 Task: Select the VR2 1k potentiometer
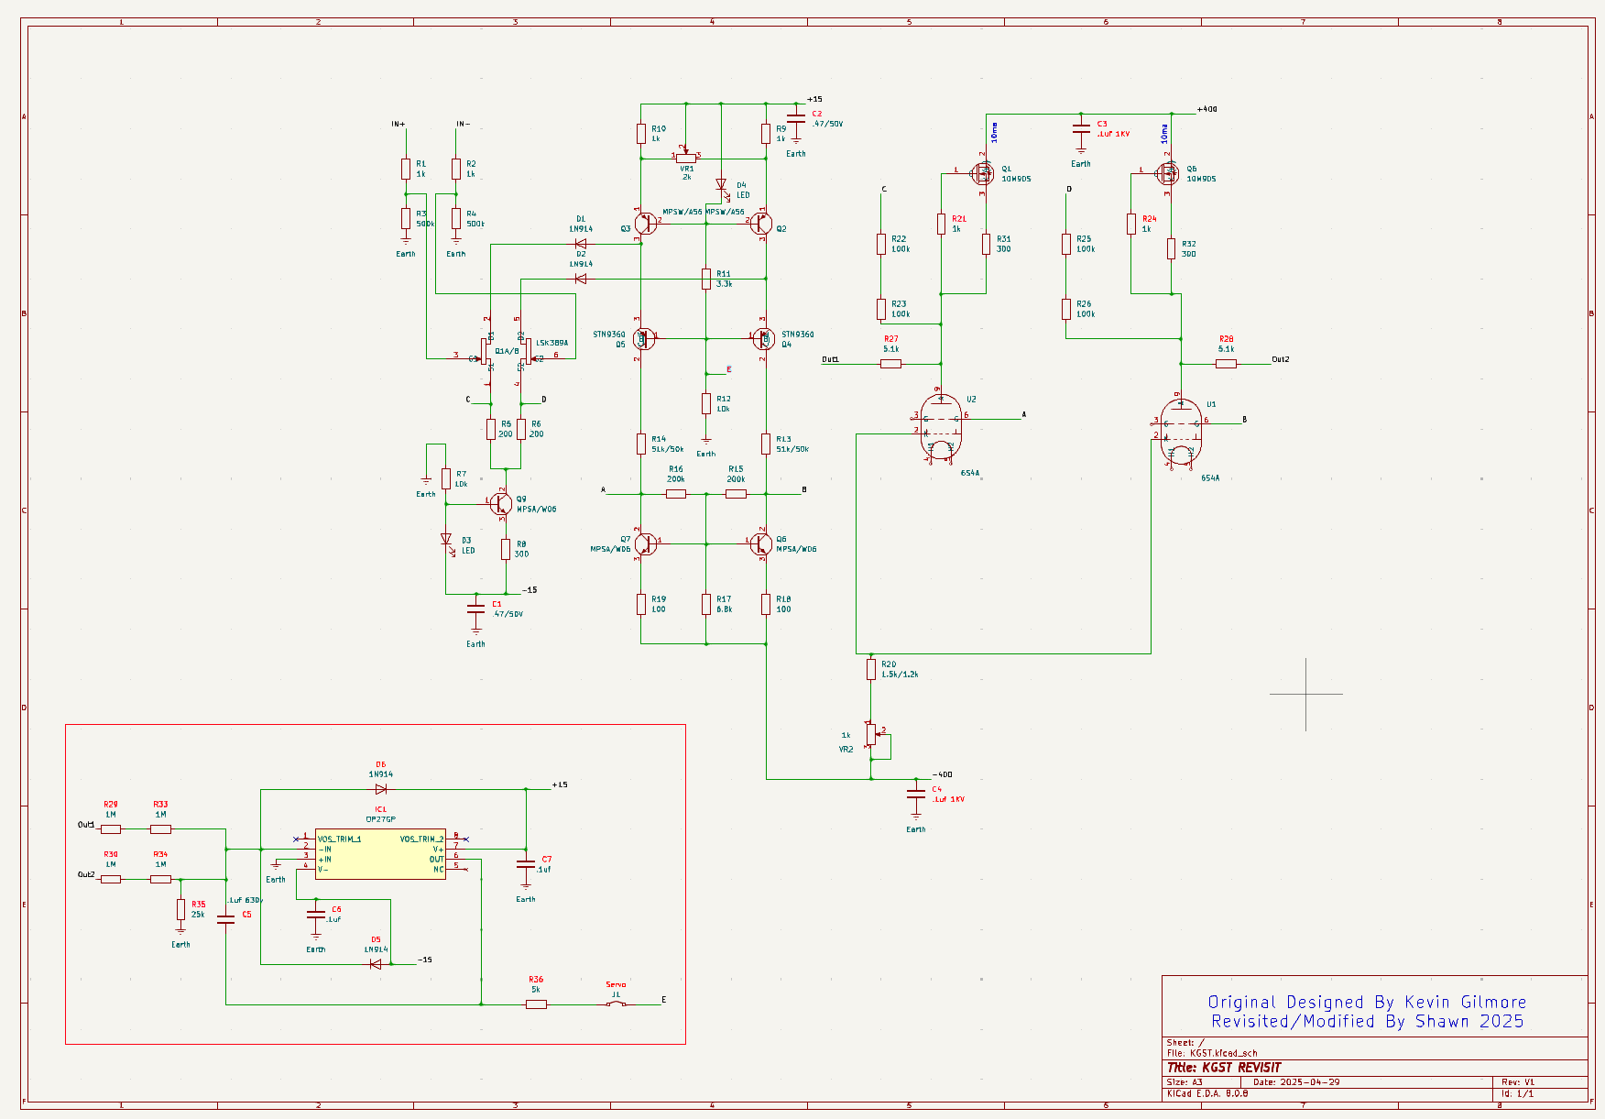click(x=871, y=735)
